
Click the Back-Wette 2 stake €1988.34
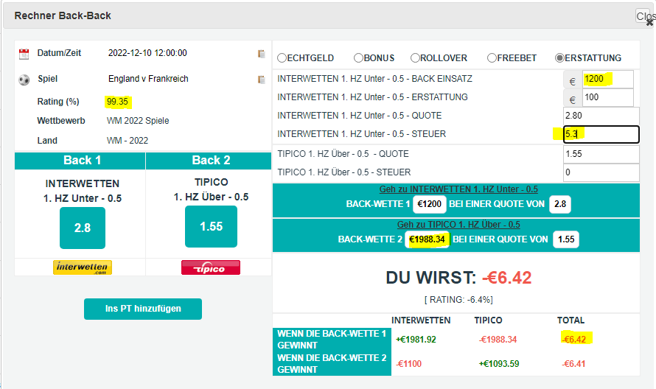point(427,239)
